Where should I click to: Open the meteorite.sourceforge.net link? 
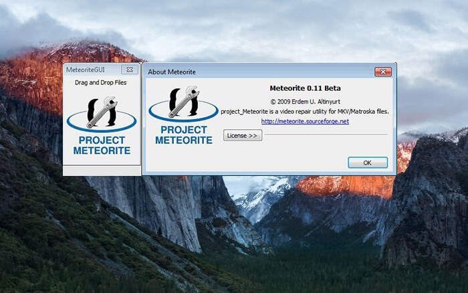point(305,121)
